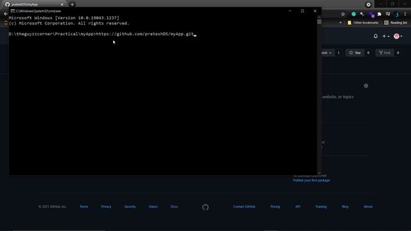Open Security link in GitHub footer
411x231 pixels.
click(130, 207)
